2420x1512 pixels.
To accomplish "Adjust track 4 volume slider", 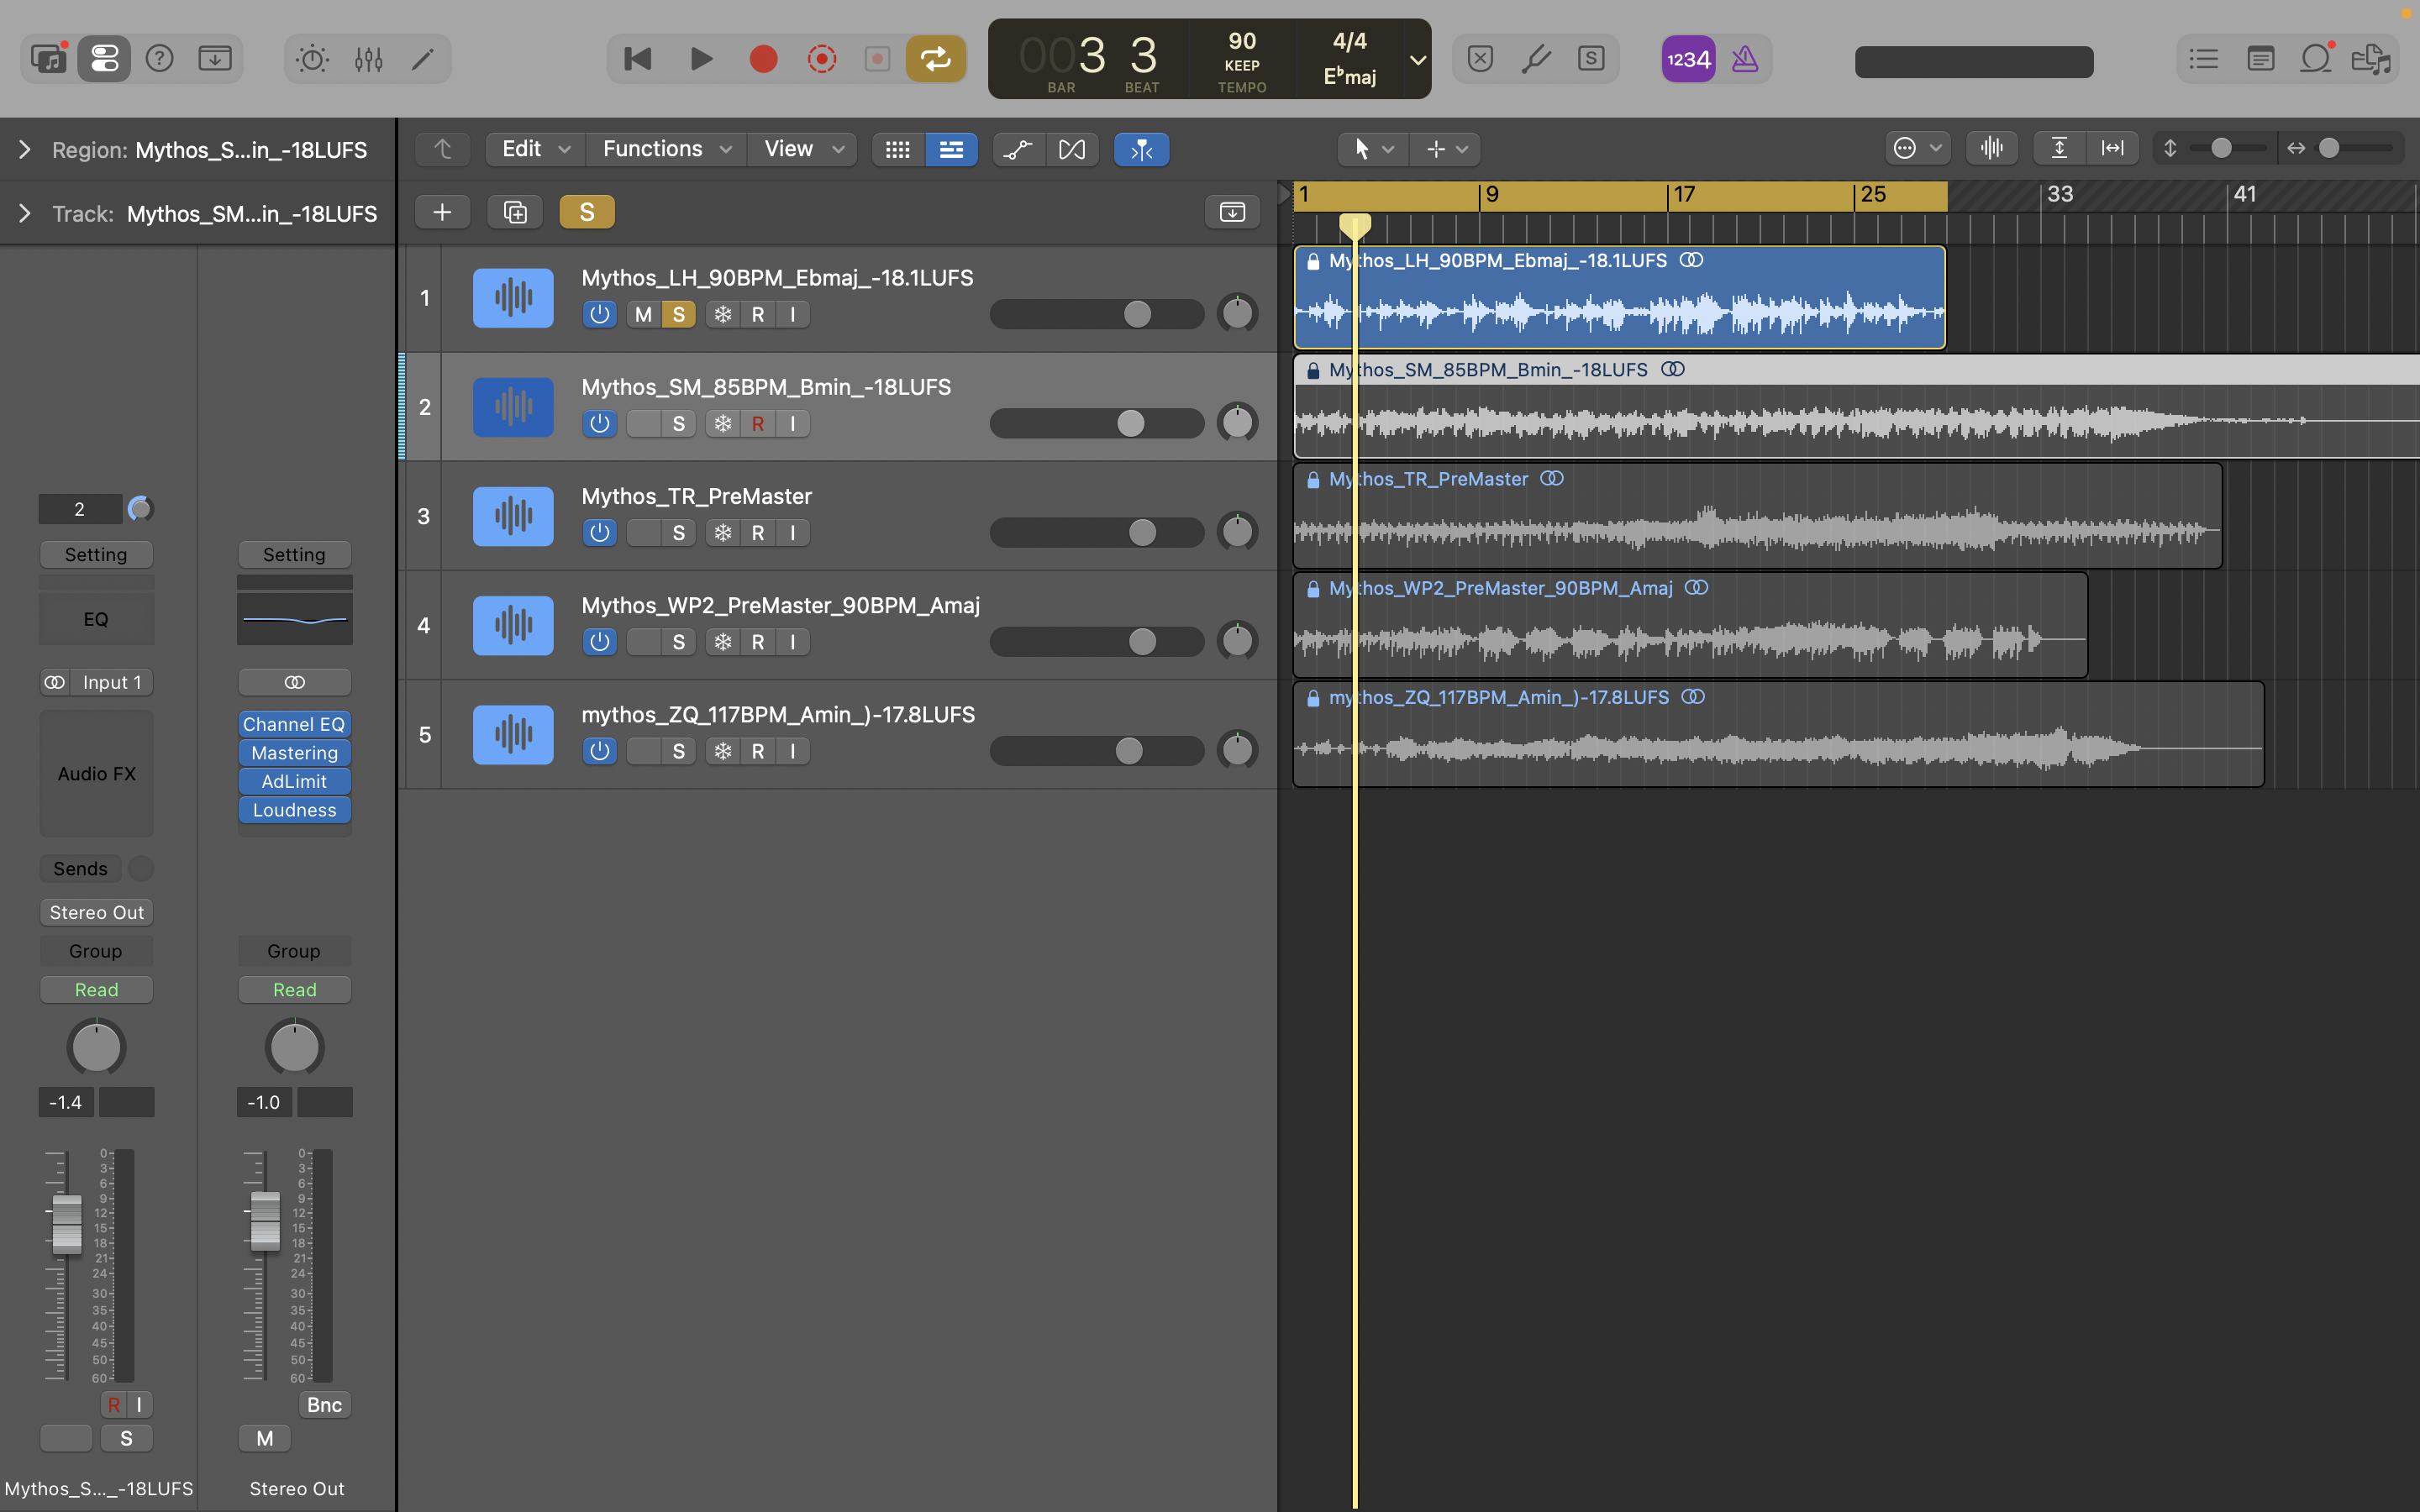I will [x=1142, y=642].
